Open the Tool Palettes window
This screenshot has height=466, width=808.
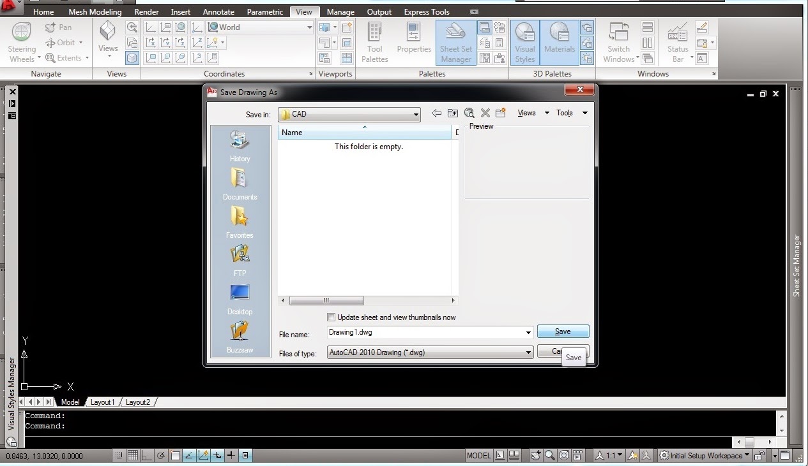374,42
